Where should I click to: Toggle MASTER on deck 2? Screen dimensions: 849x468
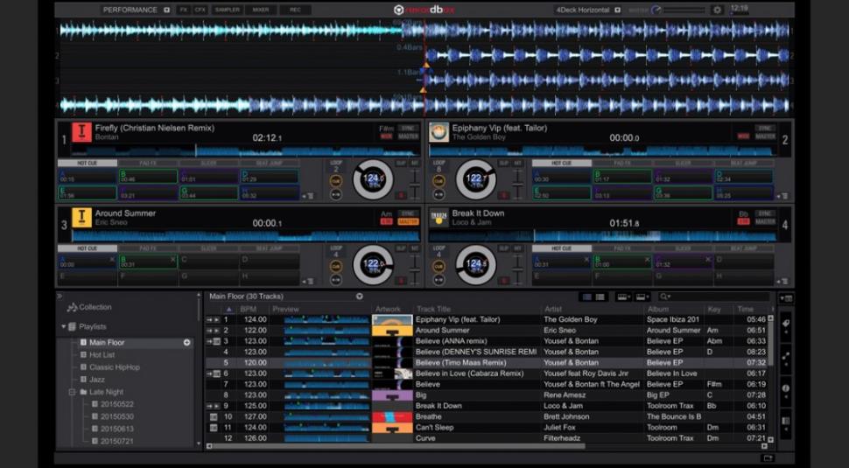765,136
